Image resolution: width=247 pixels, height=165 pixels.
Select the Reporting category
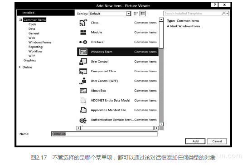(x=35, y=47)
